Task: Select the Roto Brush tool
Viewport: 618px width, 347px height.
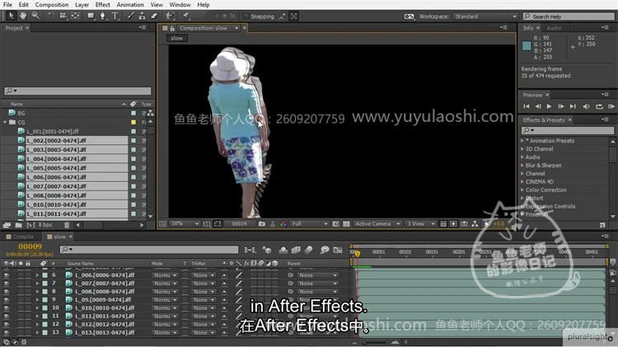Action: tap(170, 16)
